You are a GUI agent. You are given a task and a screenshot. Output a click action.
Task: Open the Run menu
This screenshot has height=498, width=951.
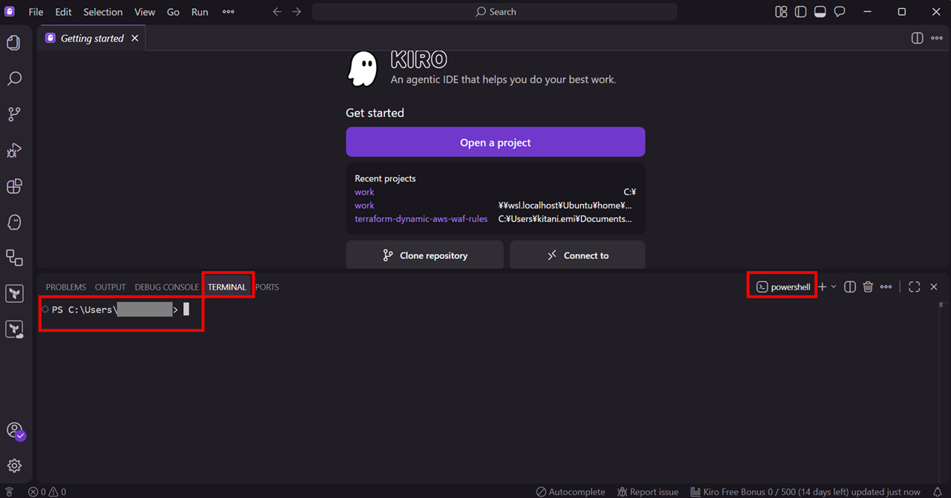[x=200, y=12]
